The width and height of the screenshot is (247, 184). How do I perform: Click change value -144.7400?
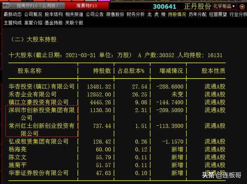170,102
